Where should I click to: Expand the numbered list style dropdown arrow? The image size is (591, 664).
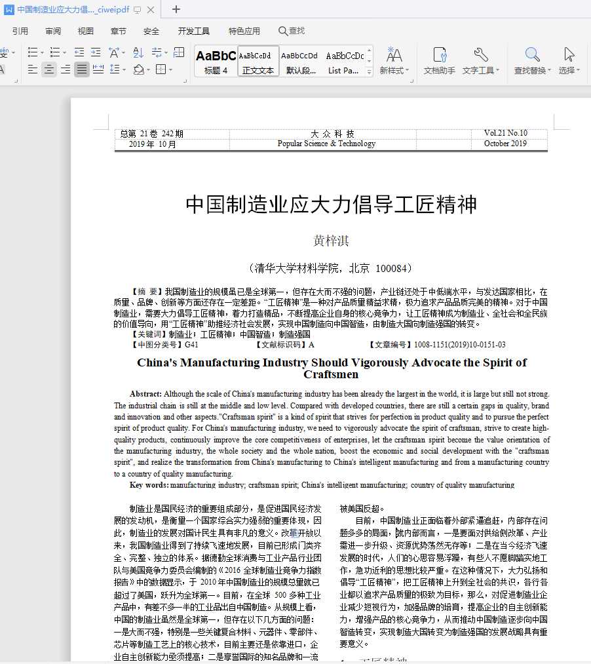coord(64,52)
